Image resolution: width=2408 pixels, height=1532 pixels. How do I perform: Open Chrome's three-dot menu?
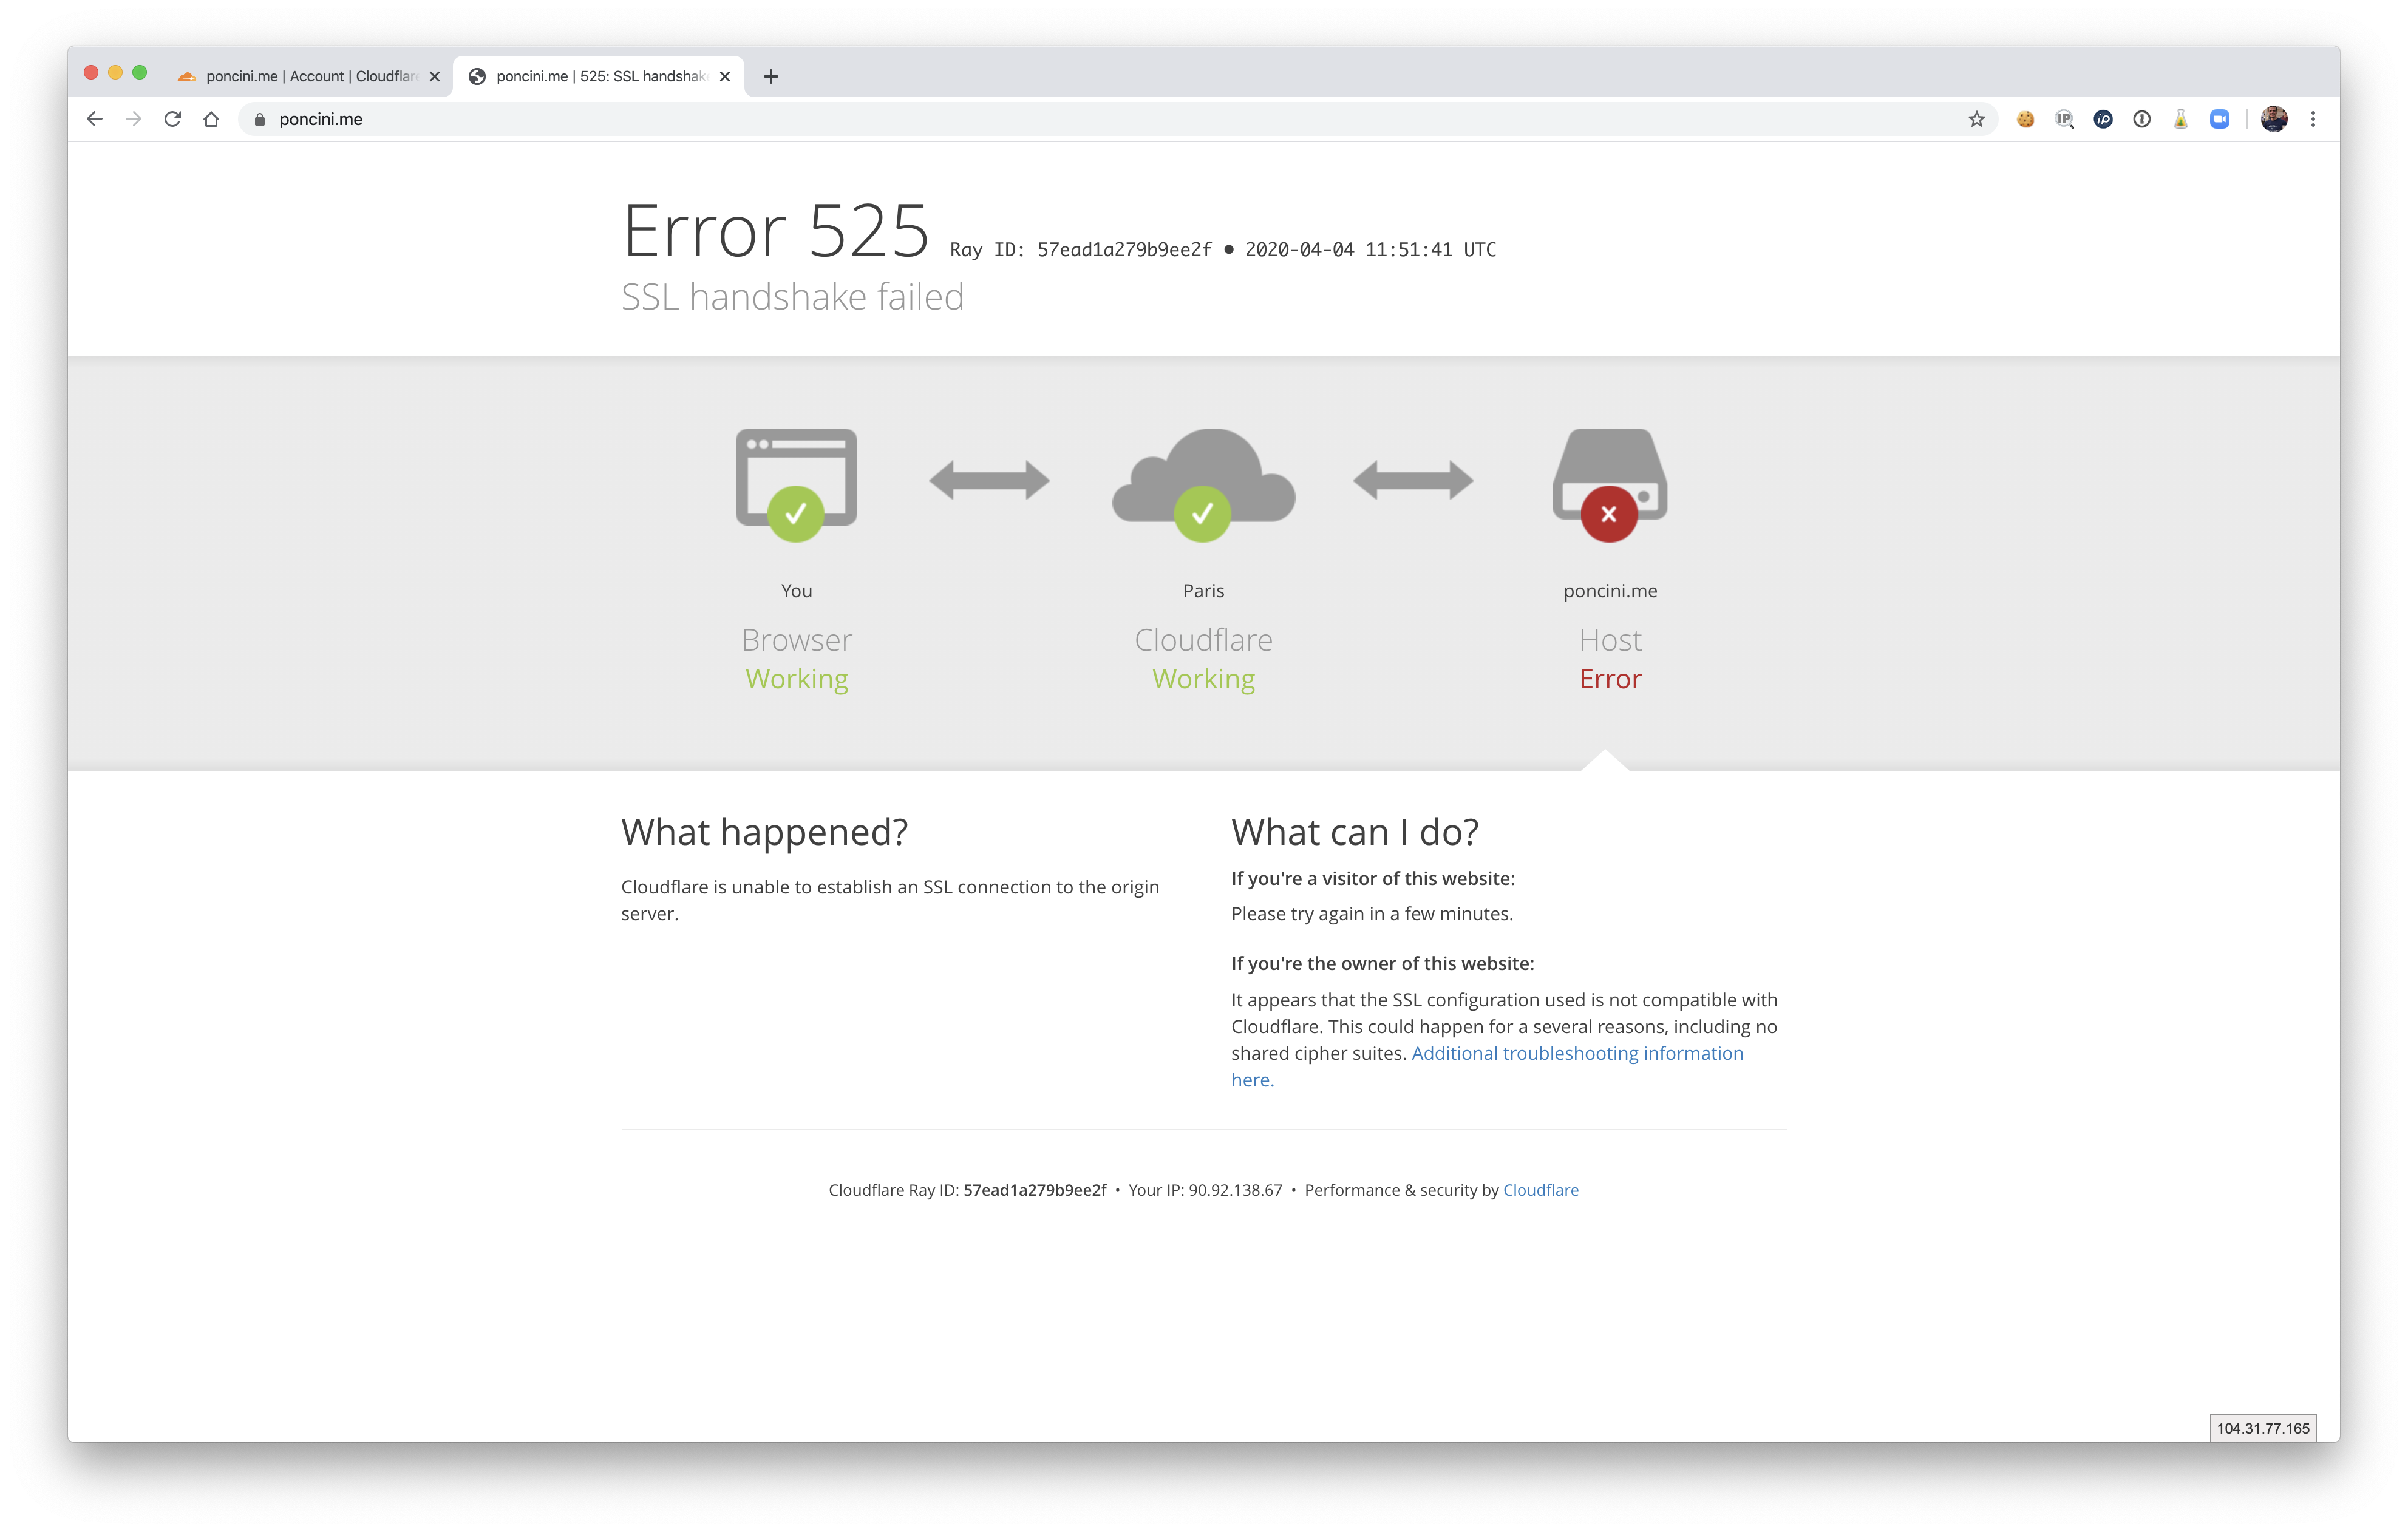click(2313, 119)
